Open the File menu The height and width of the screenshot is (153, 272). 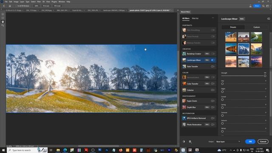click(6, 2)
